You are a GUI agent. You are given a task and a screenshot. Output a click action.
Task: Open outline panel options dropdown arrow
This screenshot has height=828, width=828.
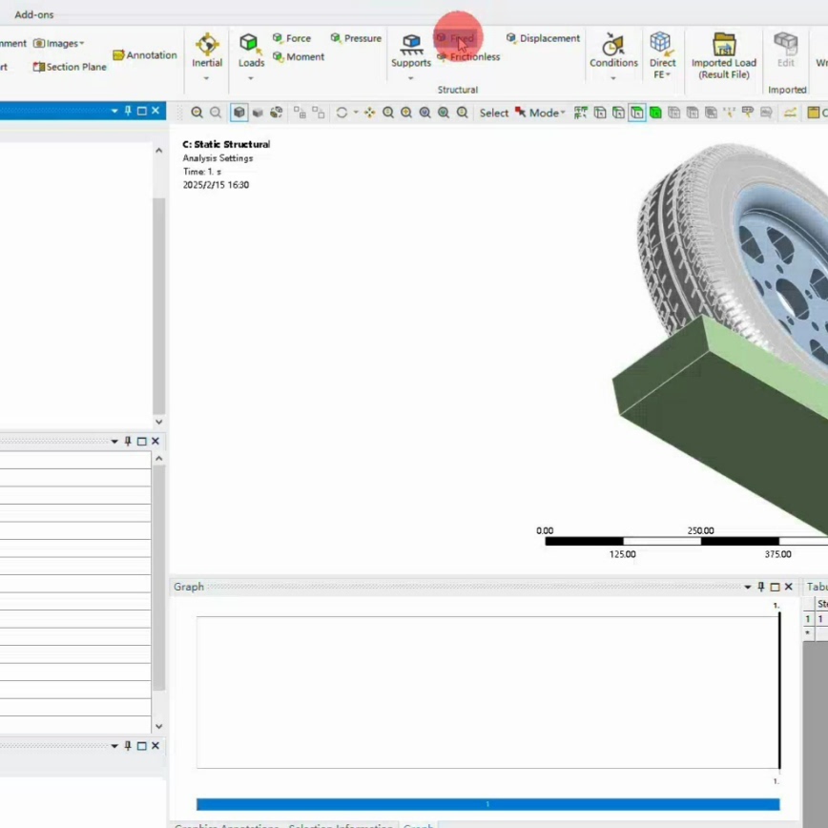pyautogui.click(x=114, y=111)
